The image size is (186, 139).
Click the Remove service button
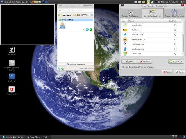click(145, 61)
